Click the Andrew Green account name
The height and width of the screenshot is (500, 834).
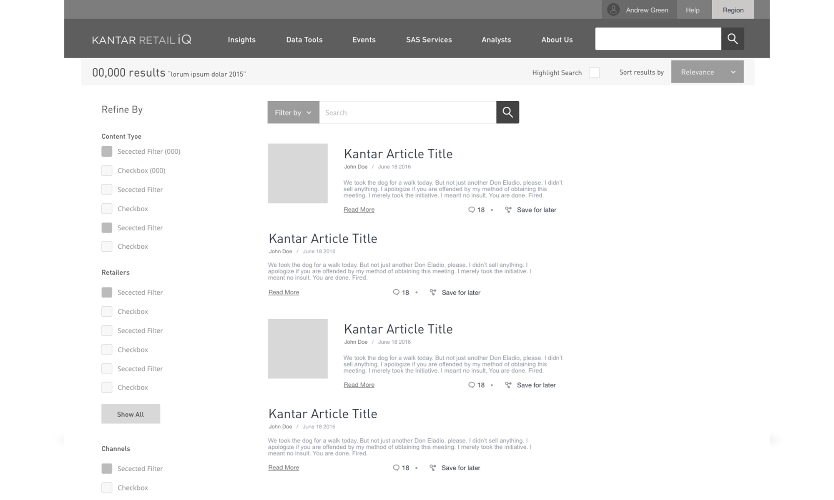(x=647, y=10)
